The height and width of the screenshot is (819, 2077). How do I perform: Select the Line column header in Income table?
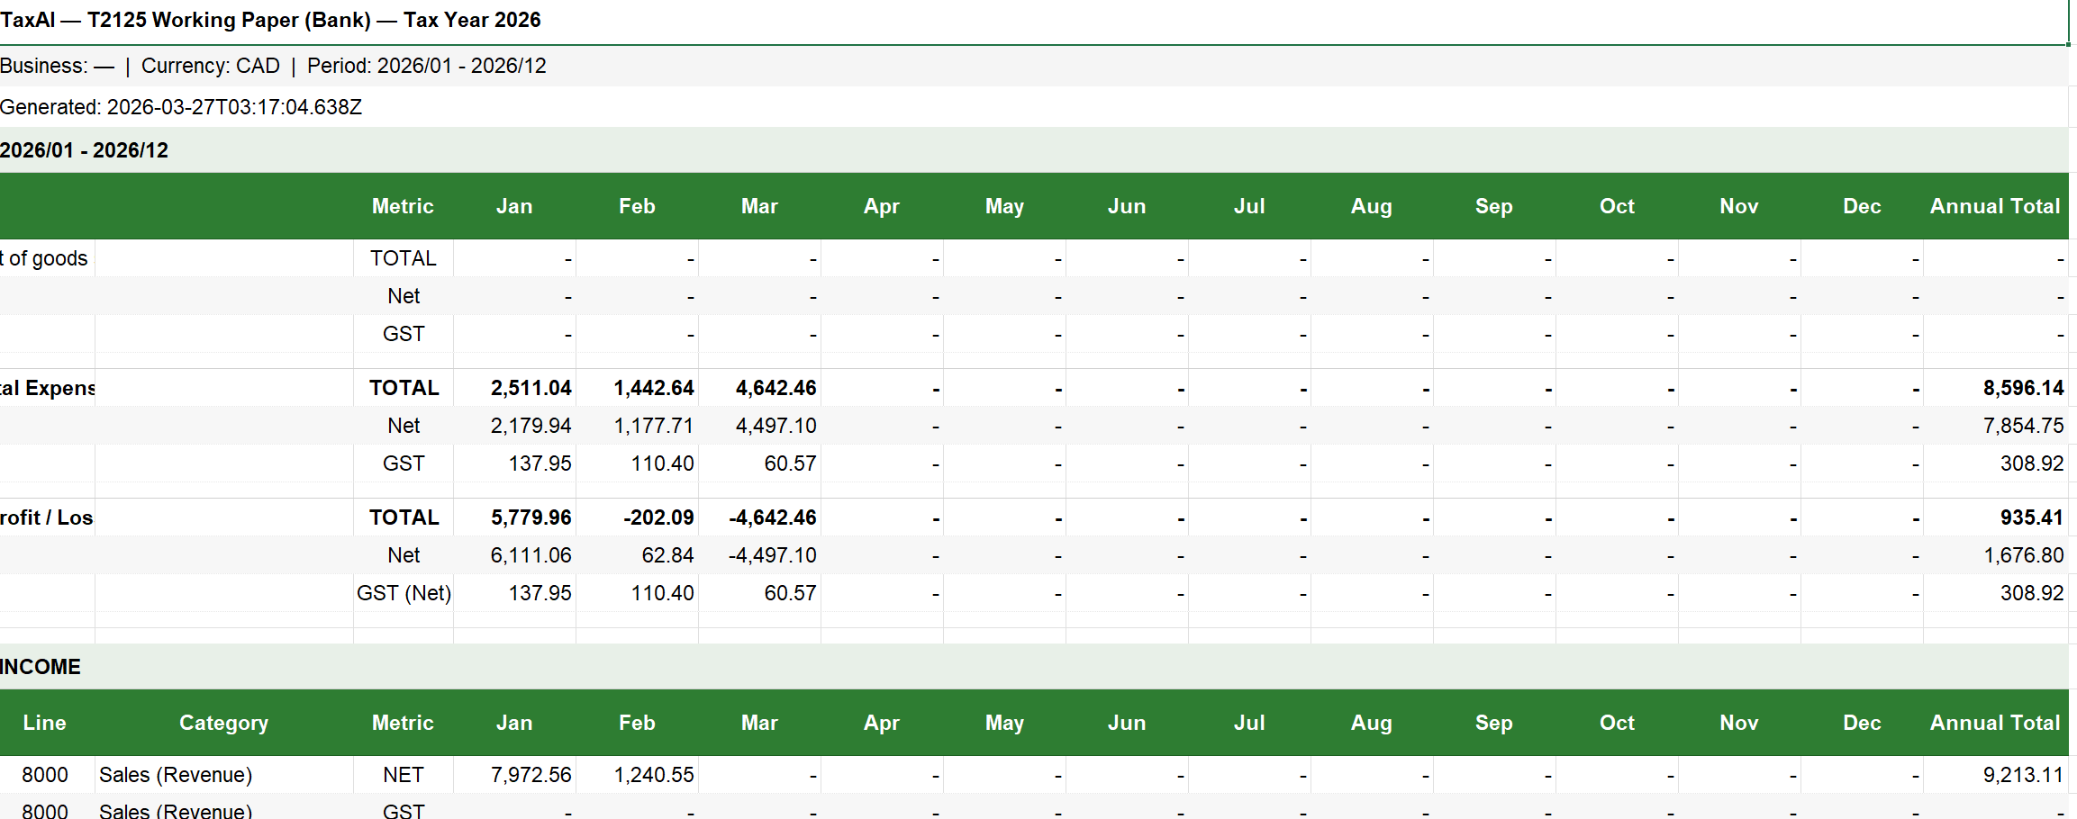44,723
